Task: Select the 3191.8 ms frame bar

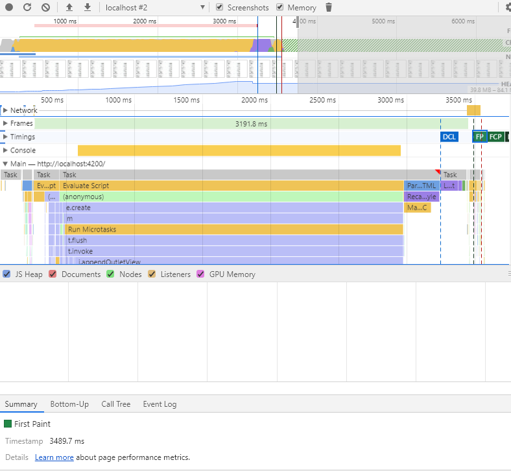Action: click(251, 124)
